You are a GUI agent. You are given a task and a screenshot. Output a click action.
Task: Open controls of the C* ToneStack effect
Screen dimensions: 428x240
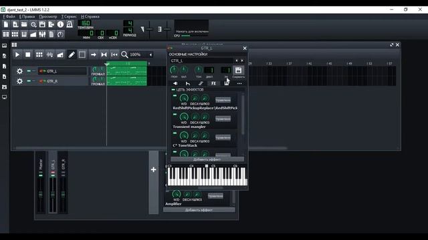coord(223,137)
